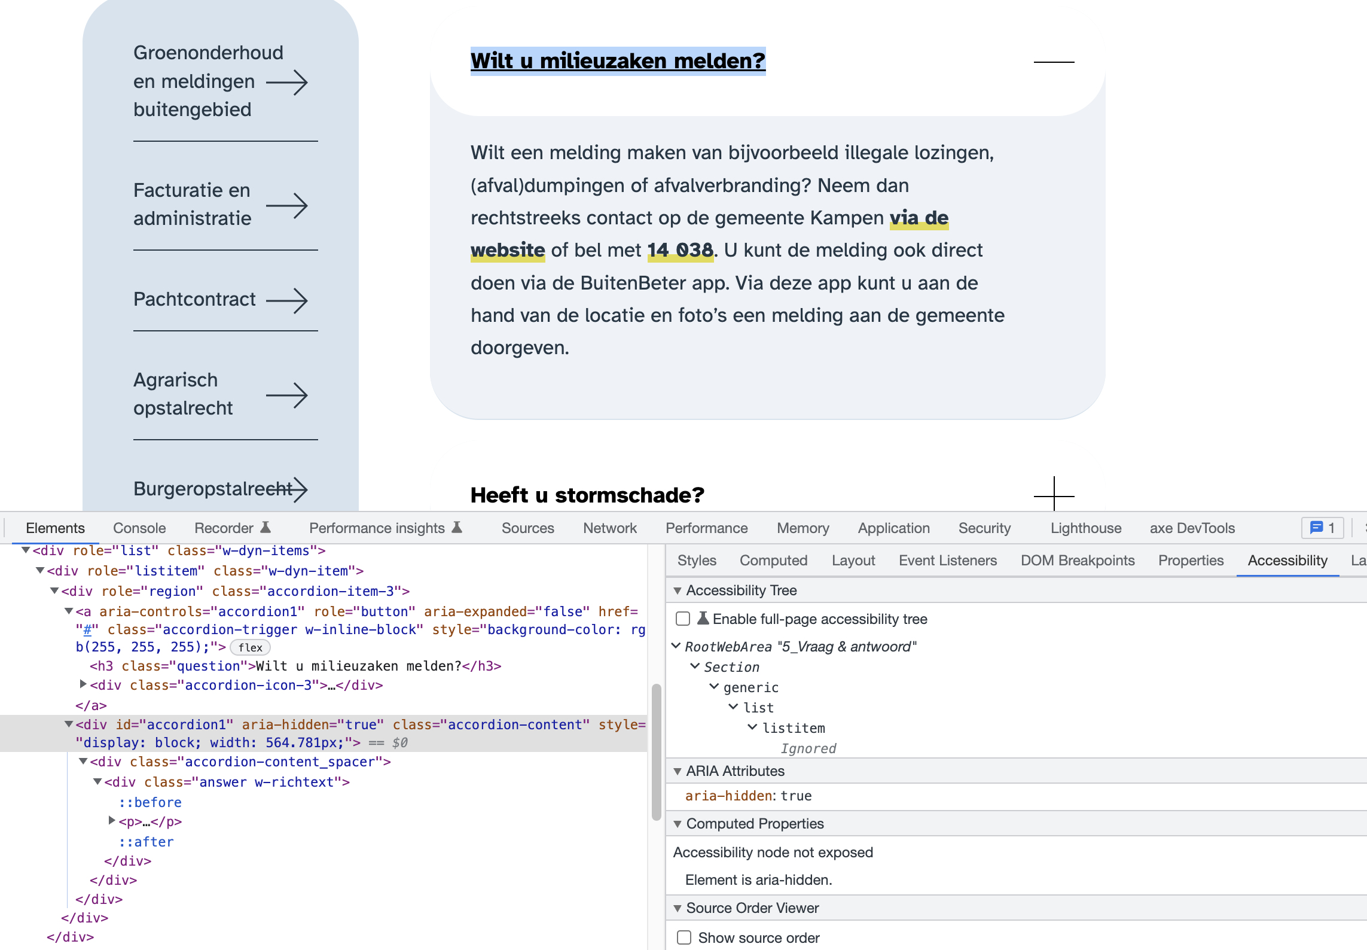Click flask icon beside full-page accessibility tree

703,618
